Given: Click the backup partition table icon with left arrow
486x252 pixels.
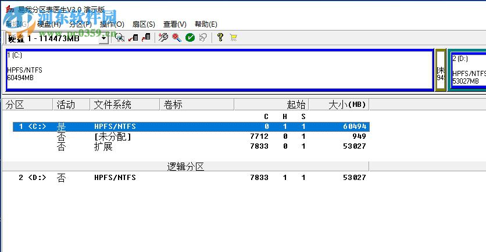Looking at the screenshot, I should 133,38.
